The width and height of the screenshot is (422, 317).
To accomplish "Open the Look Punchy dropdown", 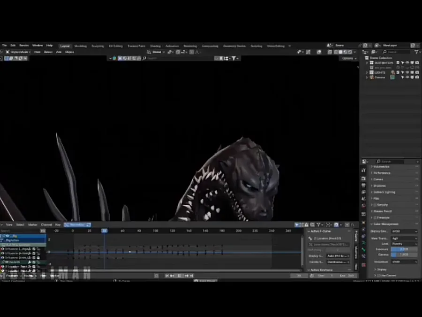I will [404, 244].
